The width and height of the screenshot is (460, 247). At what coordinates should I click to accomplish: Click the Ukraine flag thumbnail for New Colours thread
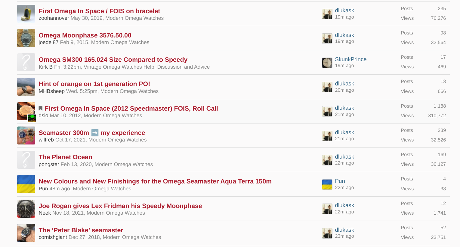26,184
